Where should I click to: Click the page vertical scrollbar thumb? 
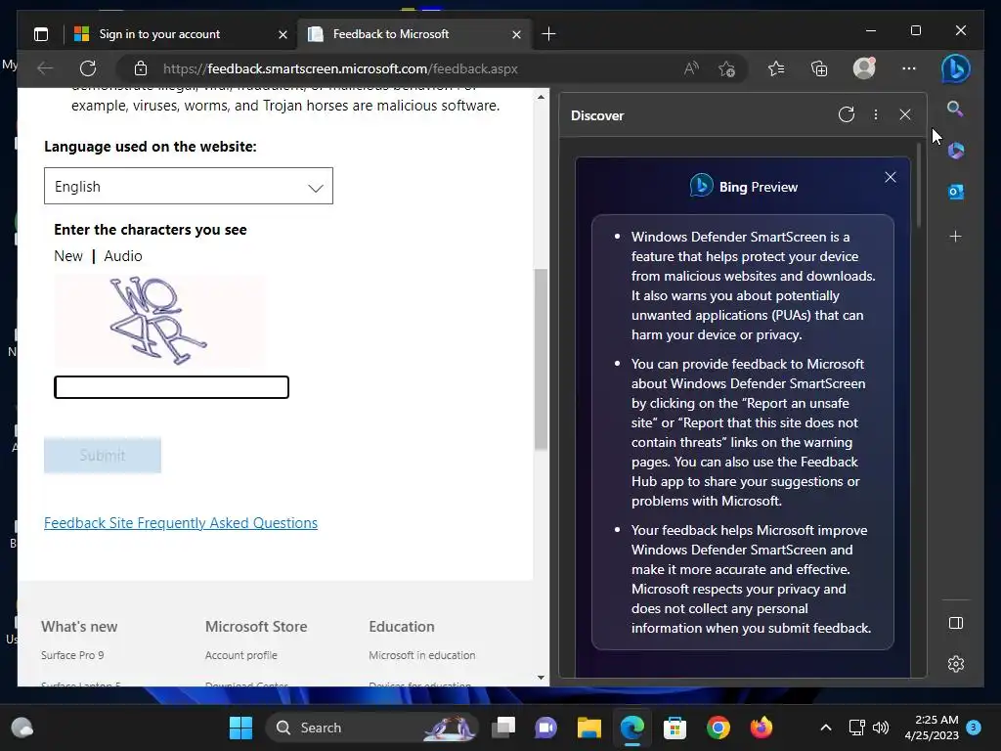pyautogui.click(x=541, y=359)
